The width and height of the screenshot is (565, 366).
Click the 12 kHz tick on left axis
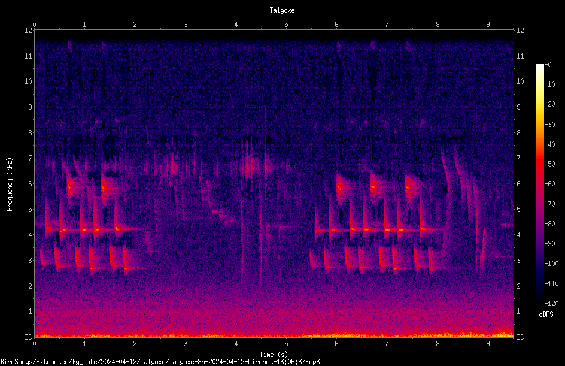[x=29, y=31]
